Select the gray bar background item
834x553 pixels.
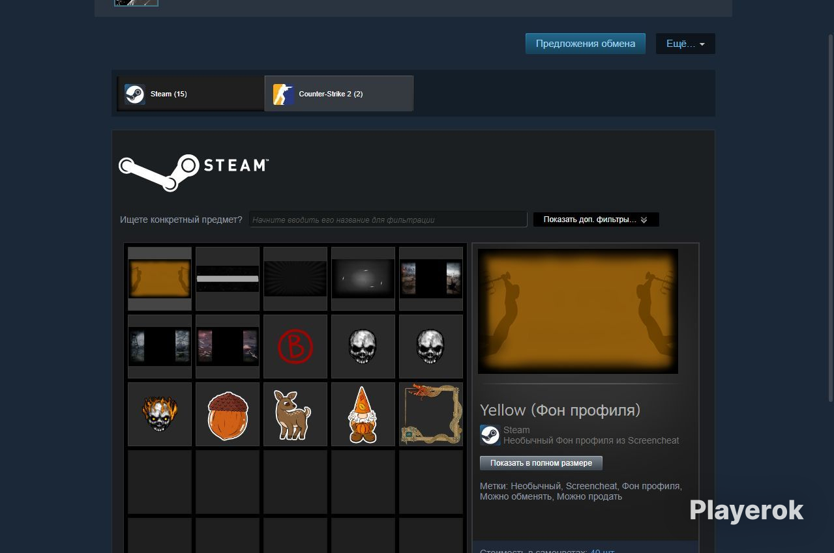coord(228,279)
